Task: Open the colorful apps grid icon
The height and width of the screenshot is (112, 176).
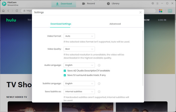Action: pyautogui.click(x=161, y=11)
